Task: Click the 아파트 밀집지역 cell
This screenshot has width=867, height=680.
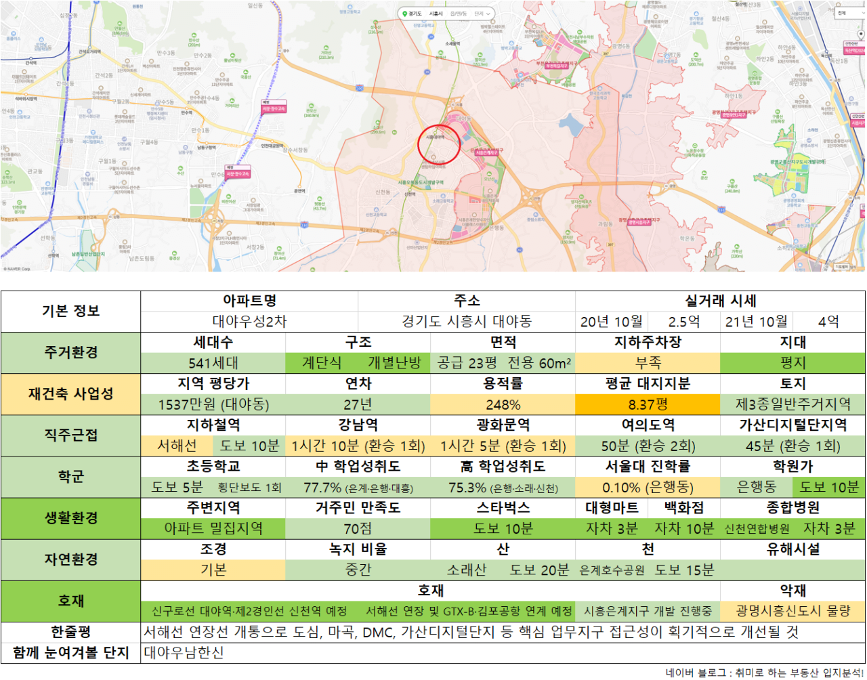Action: 213,528
